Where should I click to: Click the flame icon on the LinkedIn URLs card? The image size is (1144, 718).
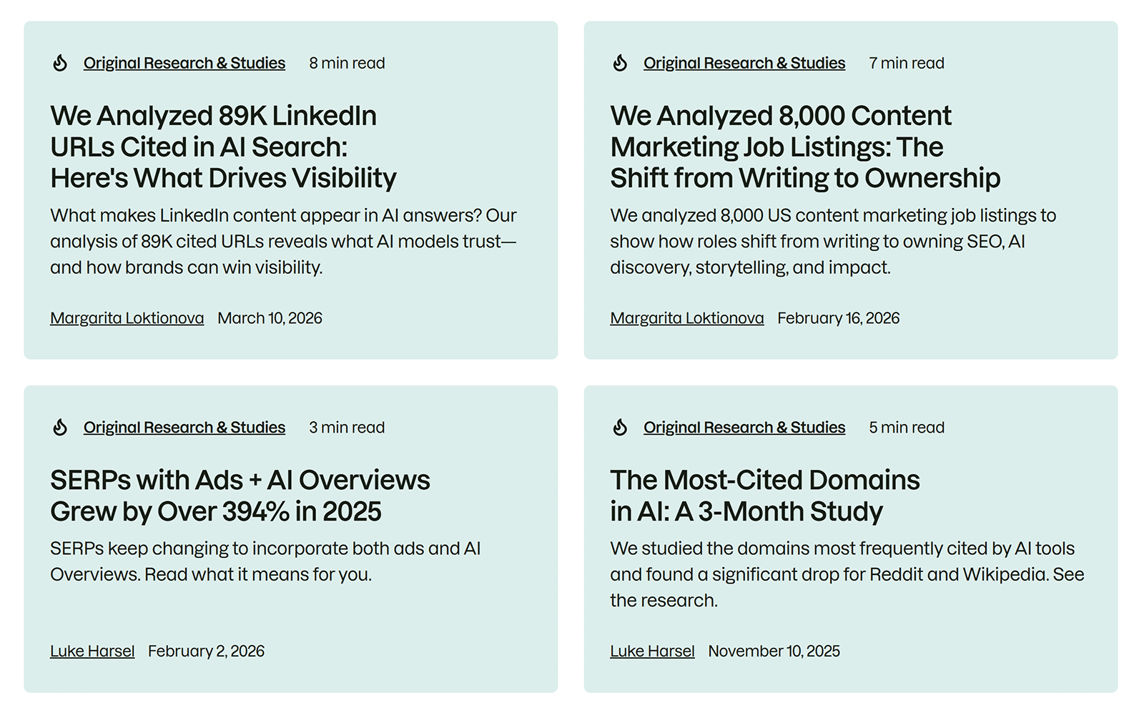60,63
